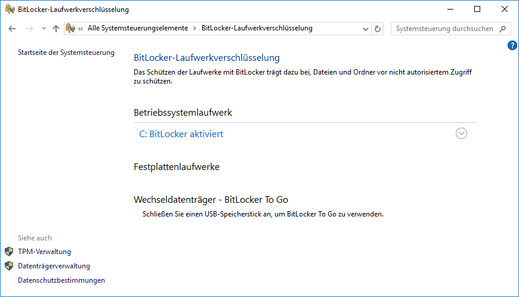This screenshot has width=519, height=297.
Task: Refresh the BitLocker page
Action: click(x=378, y=29)
